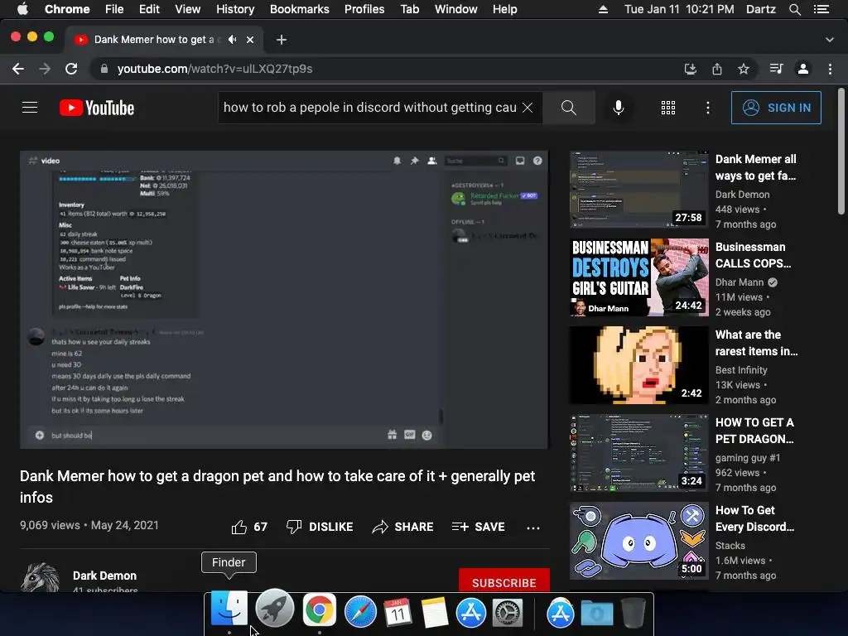Screen dimensions: 848x636
Task: Run search with the magnifier button
Action: coord(568,108)
